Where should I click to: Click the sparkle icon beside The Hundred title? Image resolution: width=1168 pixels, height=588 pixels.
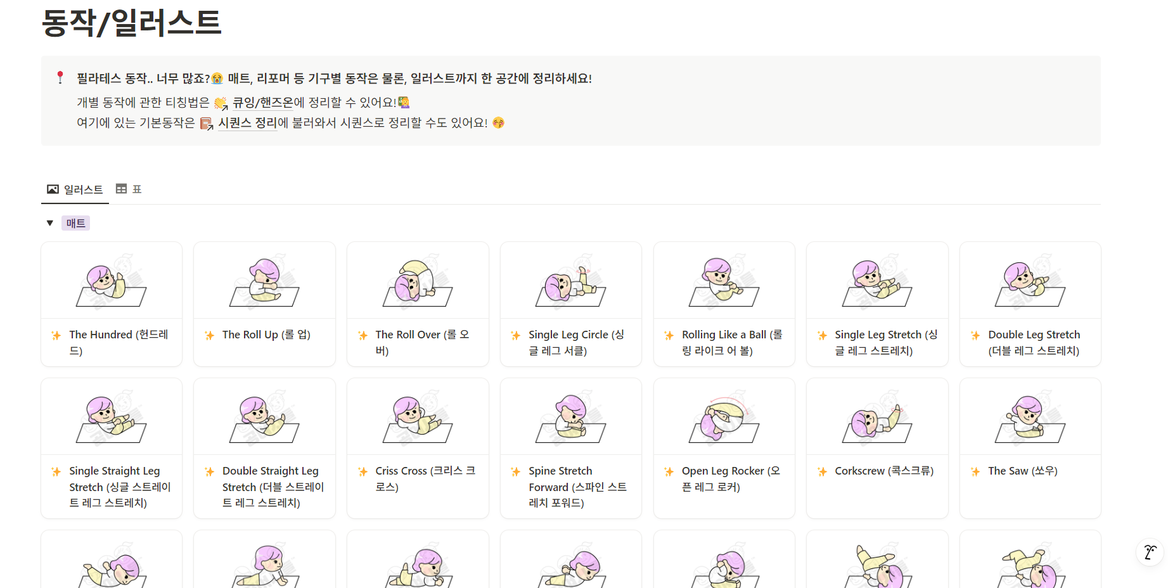pos(56,335)
